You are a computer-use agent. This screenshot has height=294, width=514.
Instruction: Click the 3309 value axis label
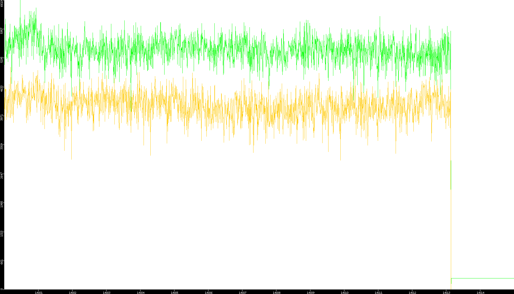[x=2, y=147]
